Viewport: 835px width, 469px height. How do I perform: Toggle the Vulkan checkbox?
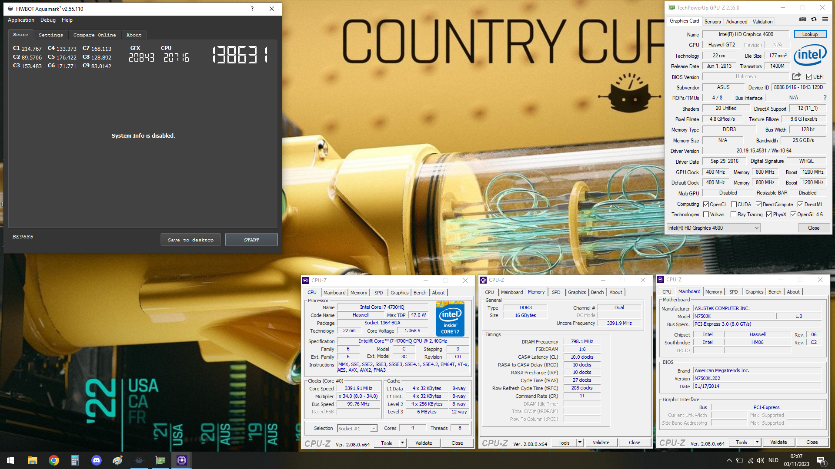[x=706, y=215]
